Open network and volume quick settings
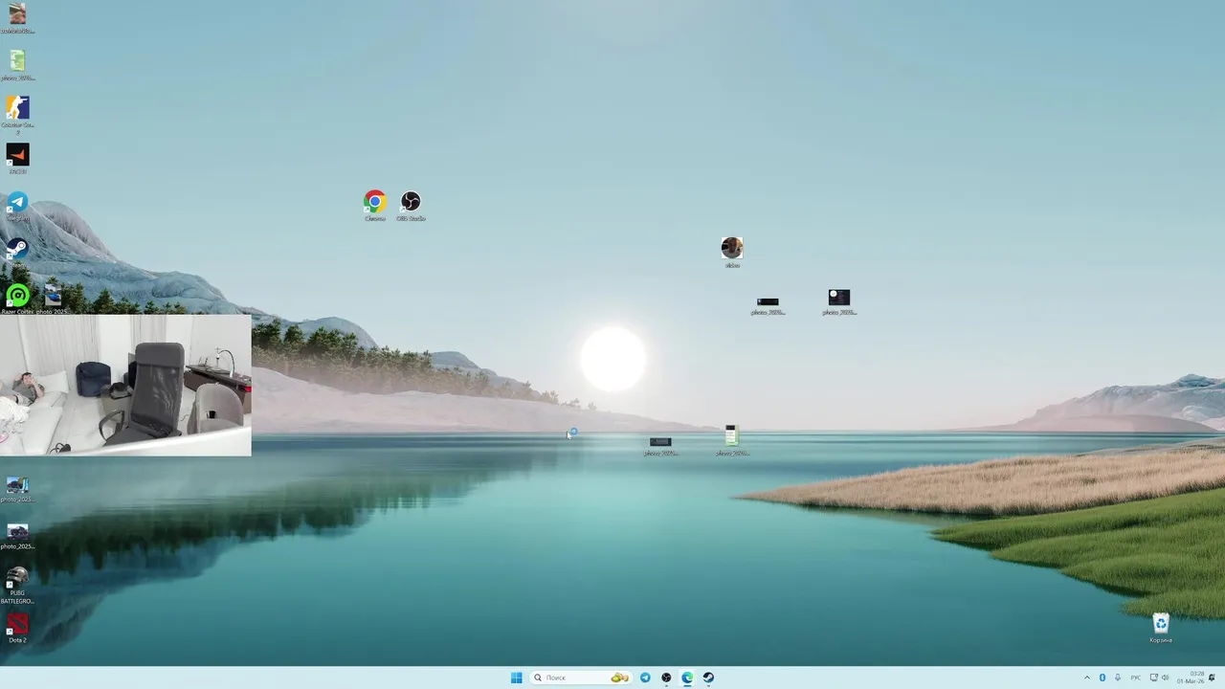This screenshot has width=1225, height=689. (1159, 678)
